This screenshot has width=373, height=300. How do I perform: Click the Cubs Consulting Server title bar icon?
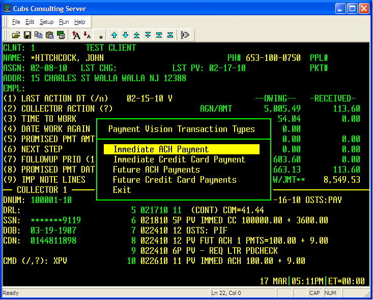click(x=7, y=9)
